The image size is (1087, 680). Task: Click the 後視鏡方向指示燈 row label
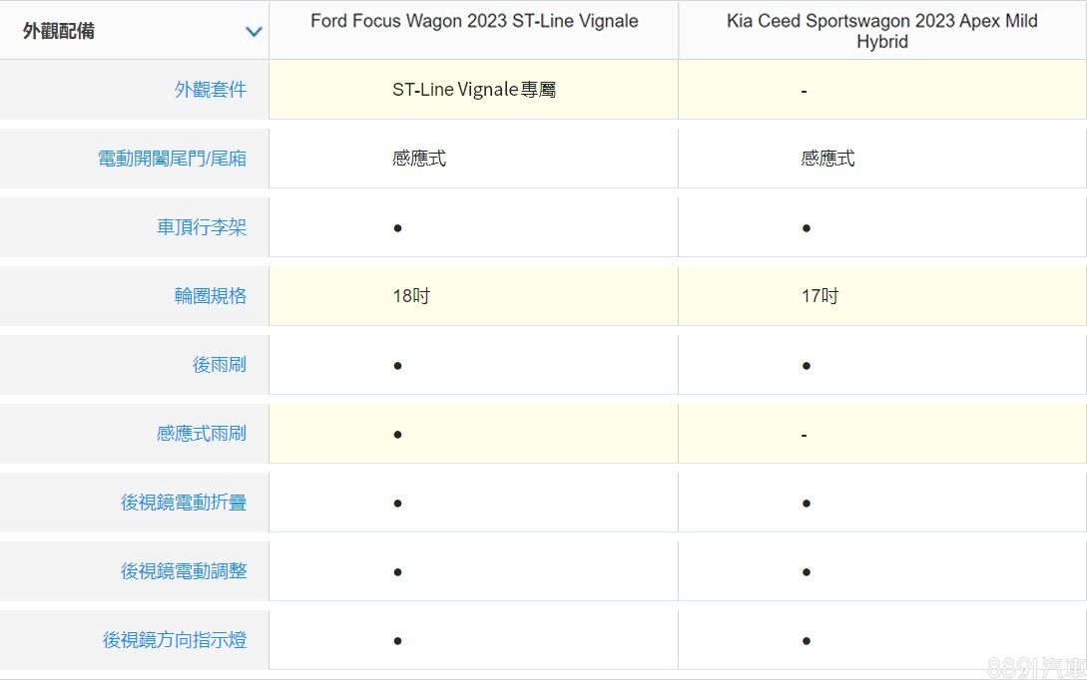coord(174,640)
